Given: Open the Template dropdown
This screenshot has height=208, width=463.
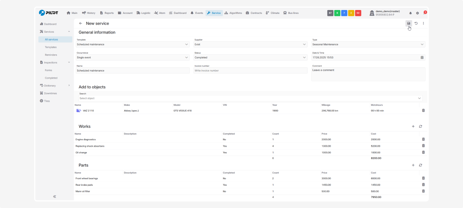Looking at the screenshot, I should coord(133,44).
